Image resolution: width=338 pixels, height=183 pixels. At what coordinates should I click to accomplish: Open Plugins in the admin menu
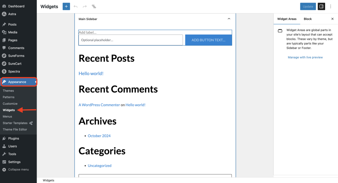(x=14, y=139)
